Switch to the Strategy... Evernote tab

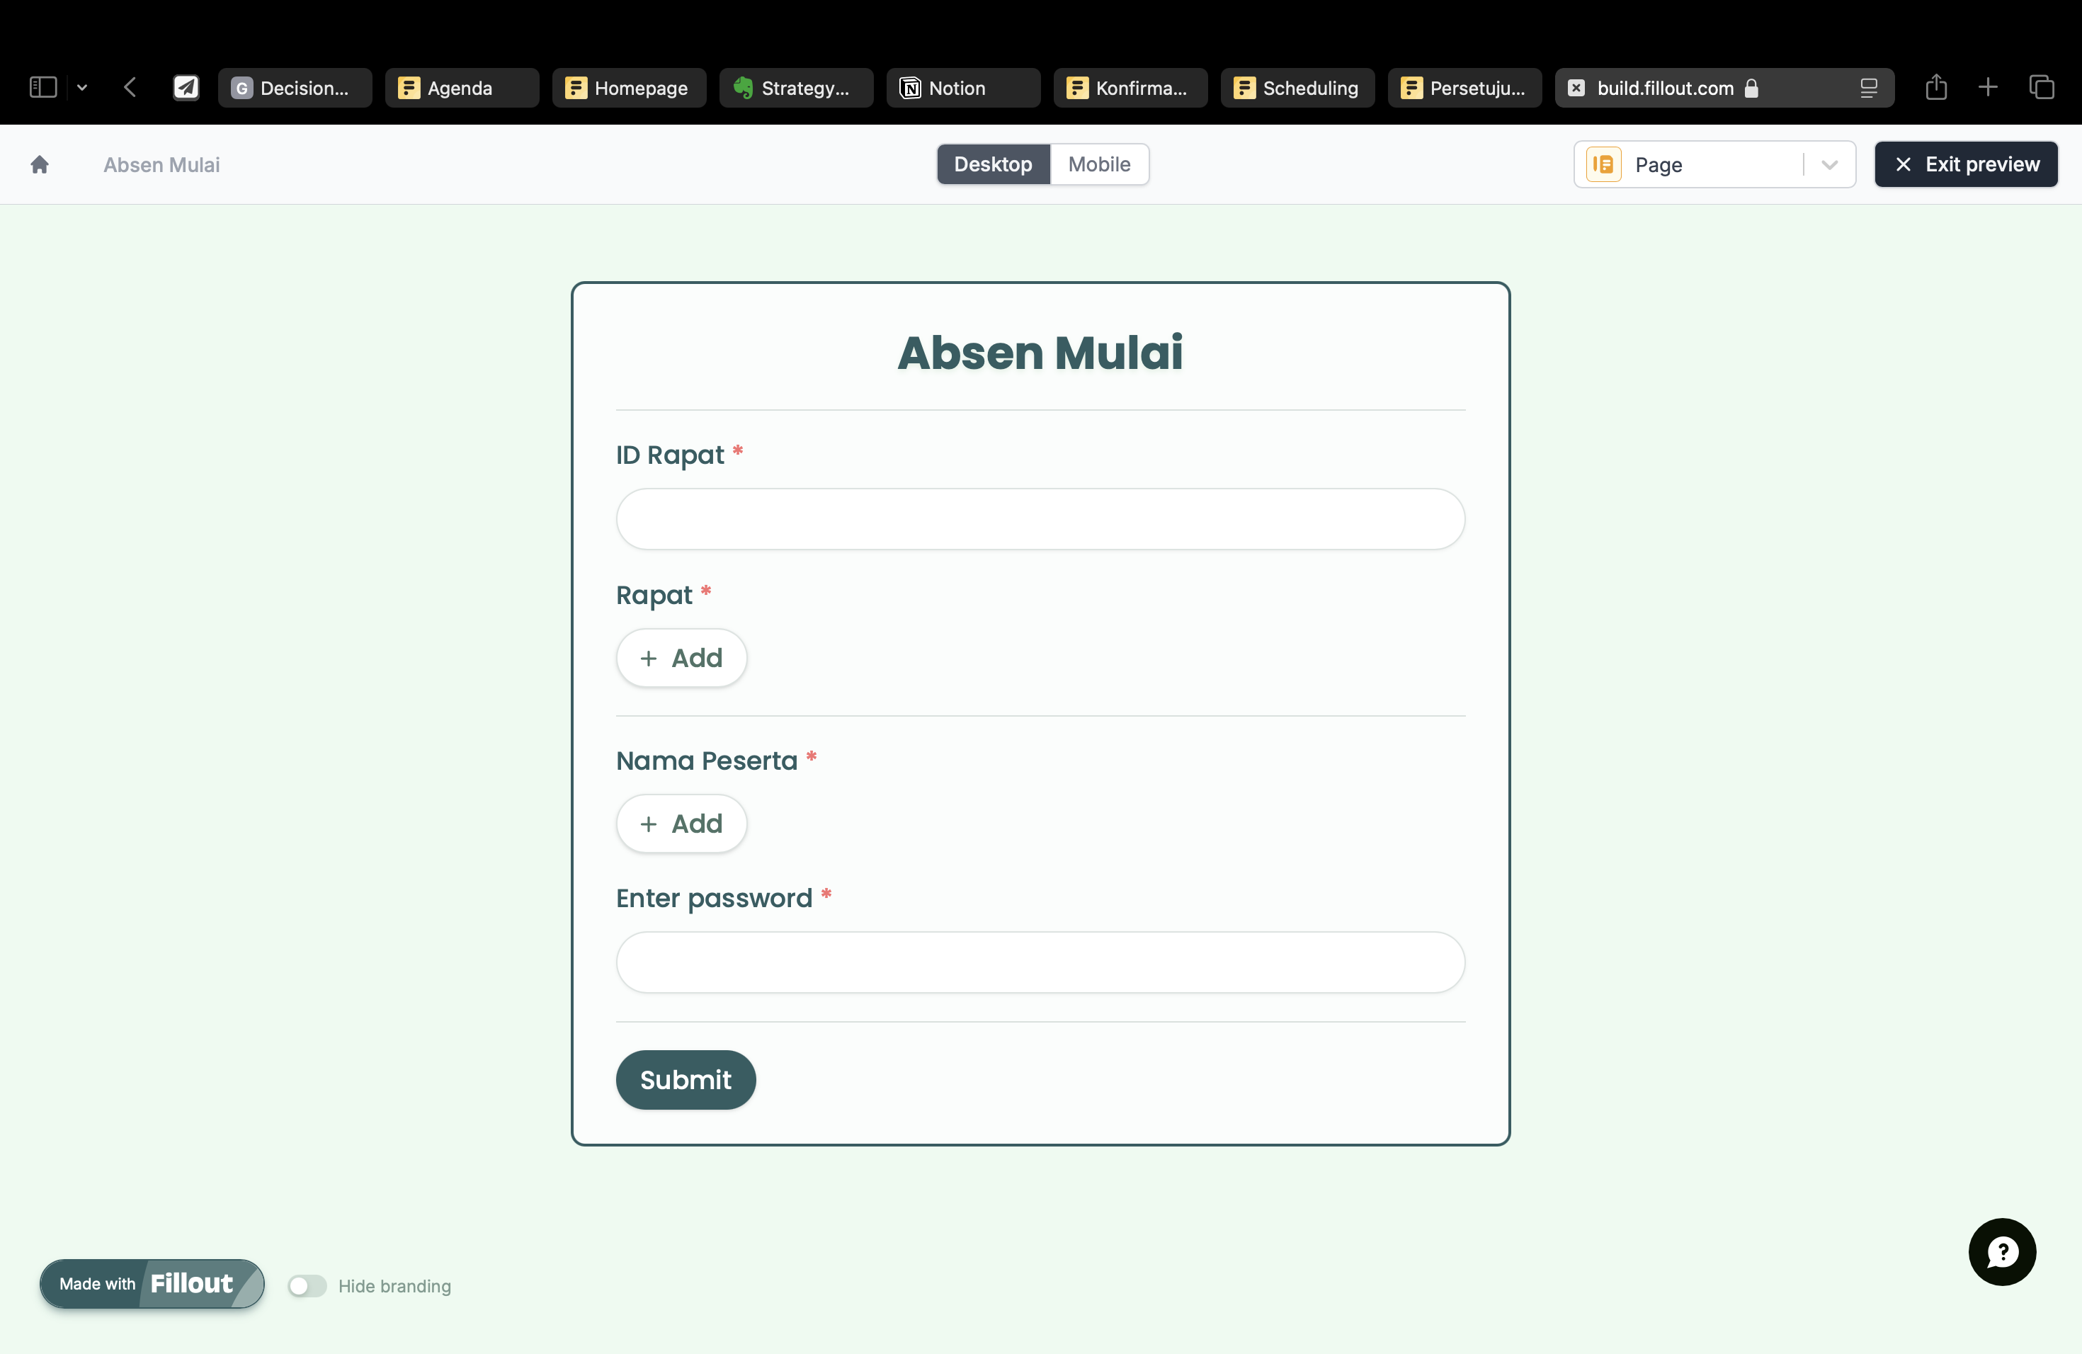(796, 88)
